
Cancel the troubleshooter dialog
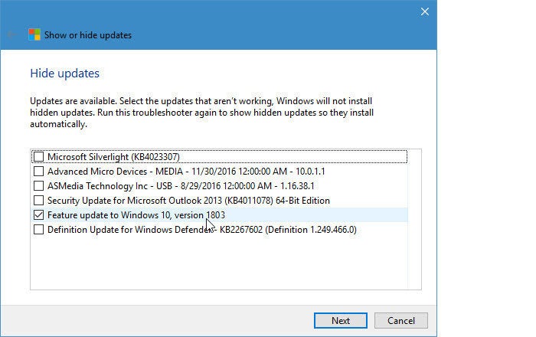pos(401,321)
